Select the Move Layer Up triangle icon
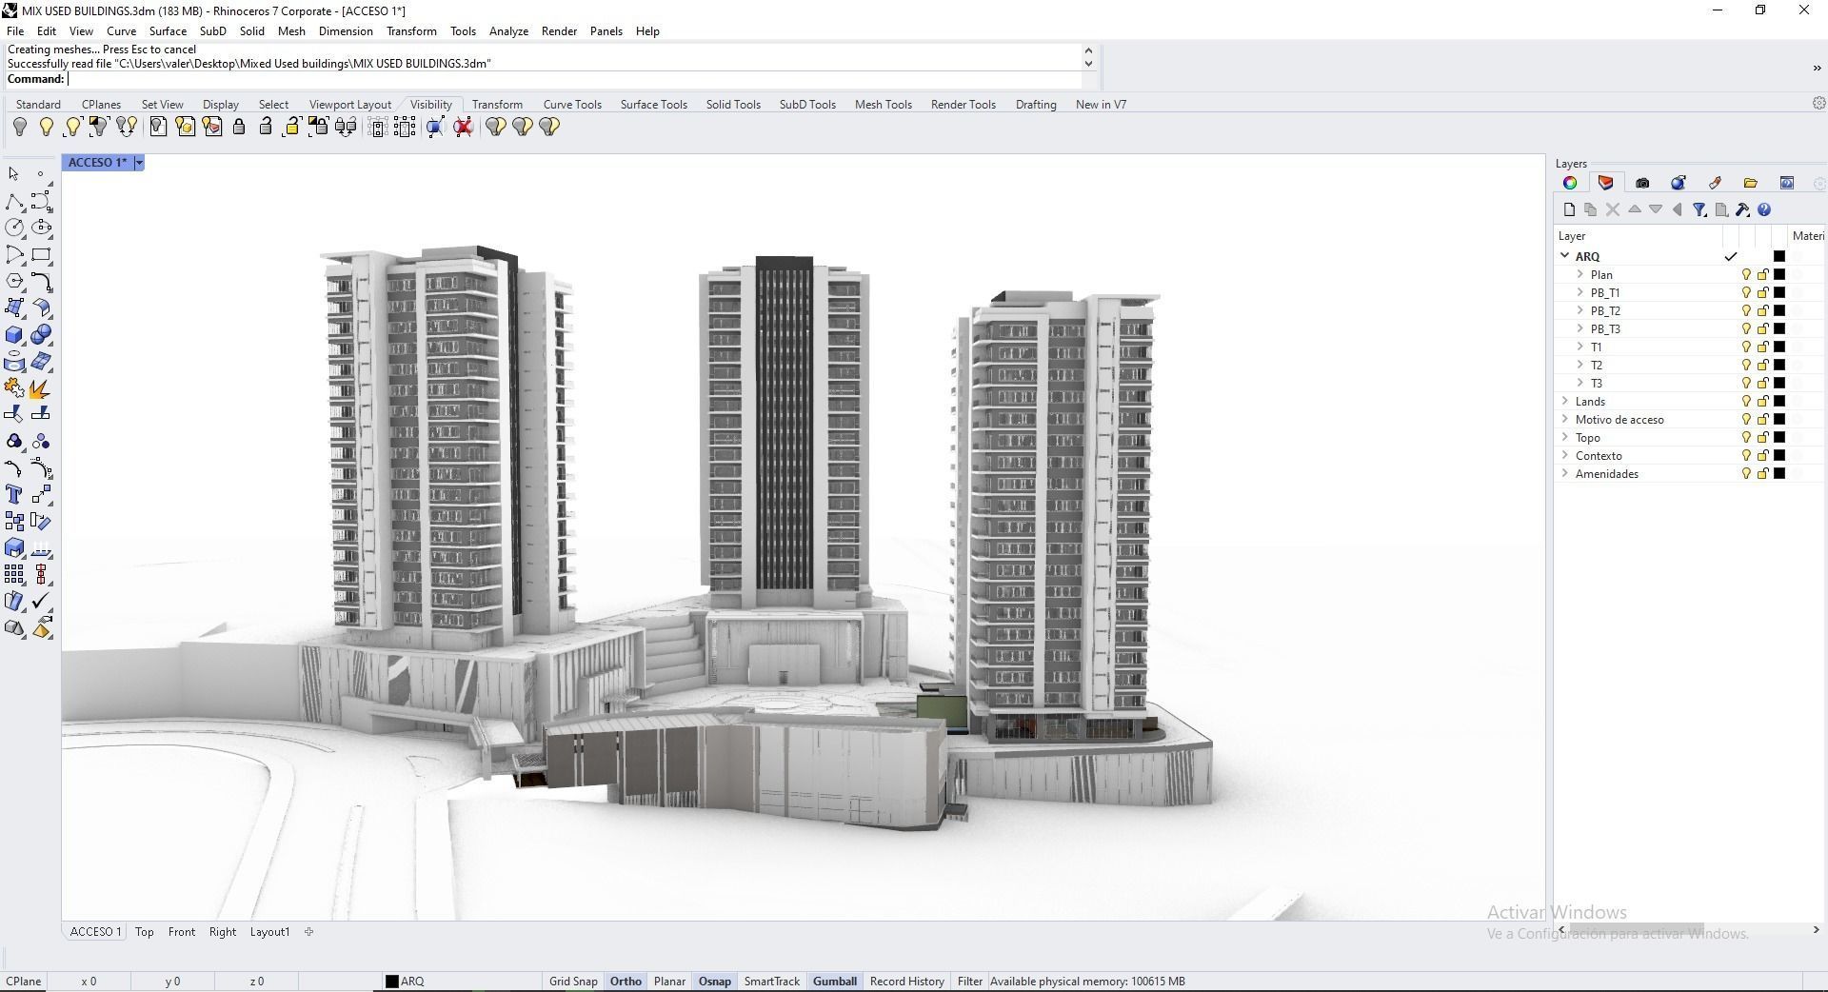Image resolution: width=1828 pixels, height=992 pixels. click(1635, 209)
